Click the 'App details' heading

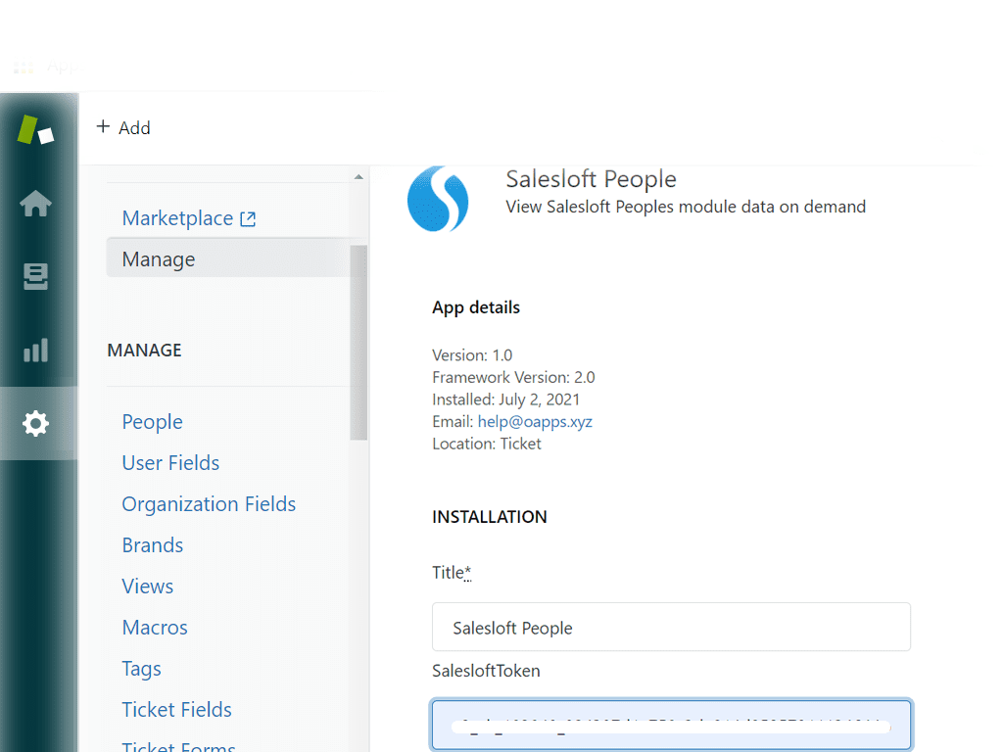(476, 307)
